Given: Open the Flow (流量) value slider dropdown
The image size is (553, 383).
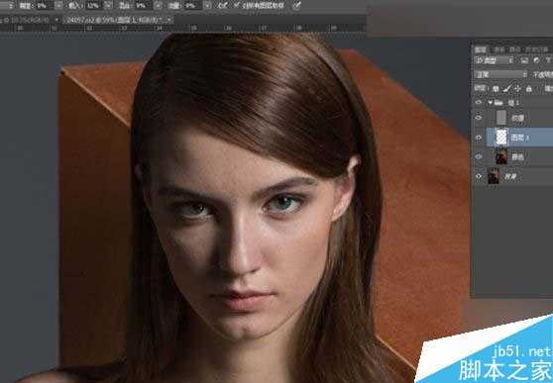Looking at the screenshot, I should click(207, 5).
